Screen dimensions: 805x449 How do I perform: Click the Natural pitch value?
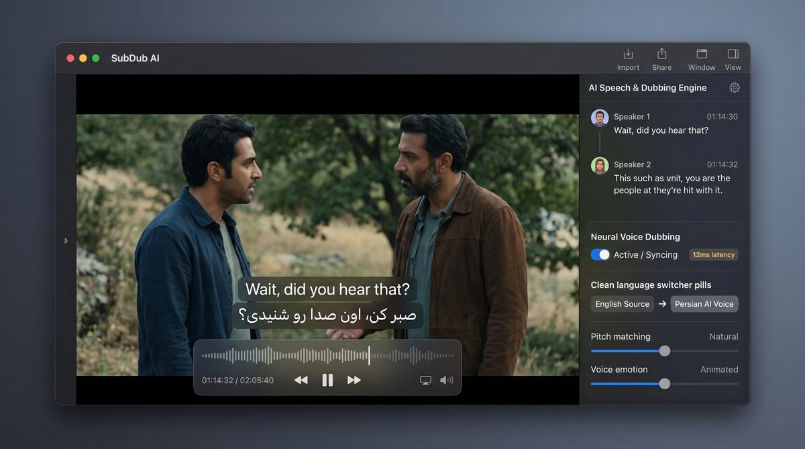point(723,337)
